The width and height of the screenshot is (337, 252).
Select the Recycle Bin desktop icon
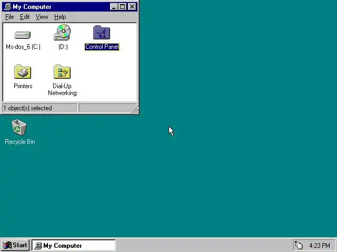(x=19, y=128)
